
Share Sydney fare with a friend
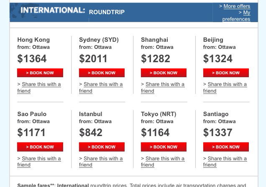[103, 84]
